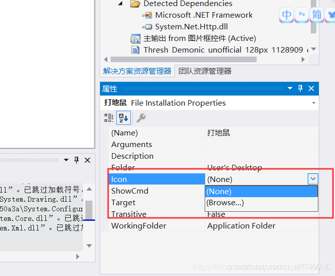This screenshot has width=335, height=276.
Task: Click the output panel vertical scrollbar thumb
Action: (x=89, y=210)
